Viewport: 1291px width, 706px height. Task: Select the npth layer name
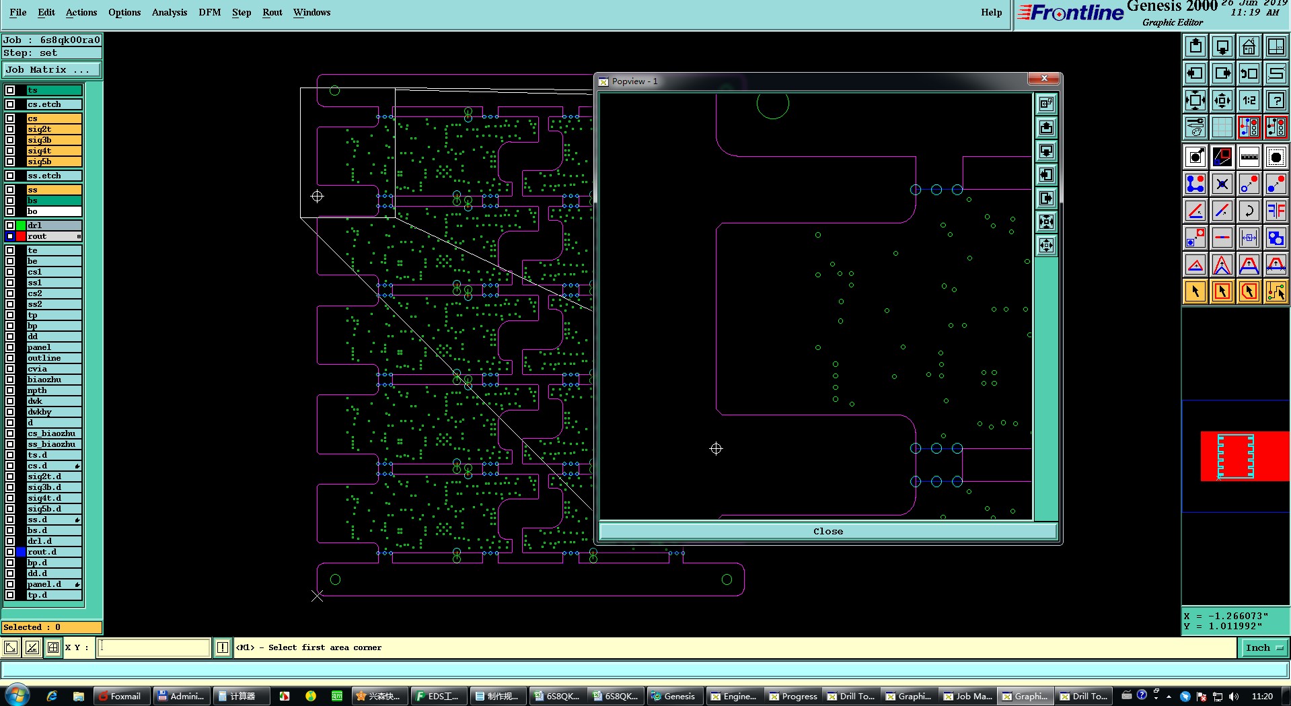(54, 390)
